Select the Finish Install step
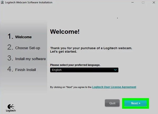This screenshot has height=114, width=158. (22, 69)
